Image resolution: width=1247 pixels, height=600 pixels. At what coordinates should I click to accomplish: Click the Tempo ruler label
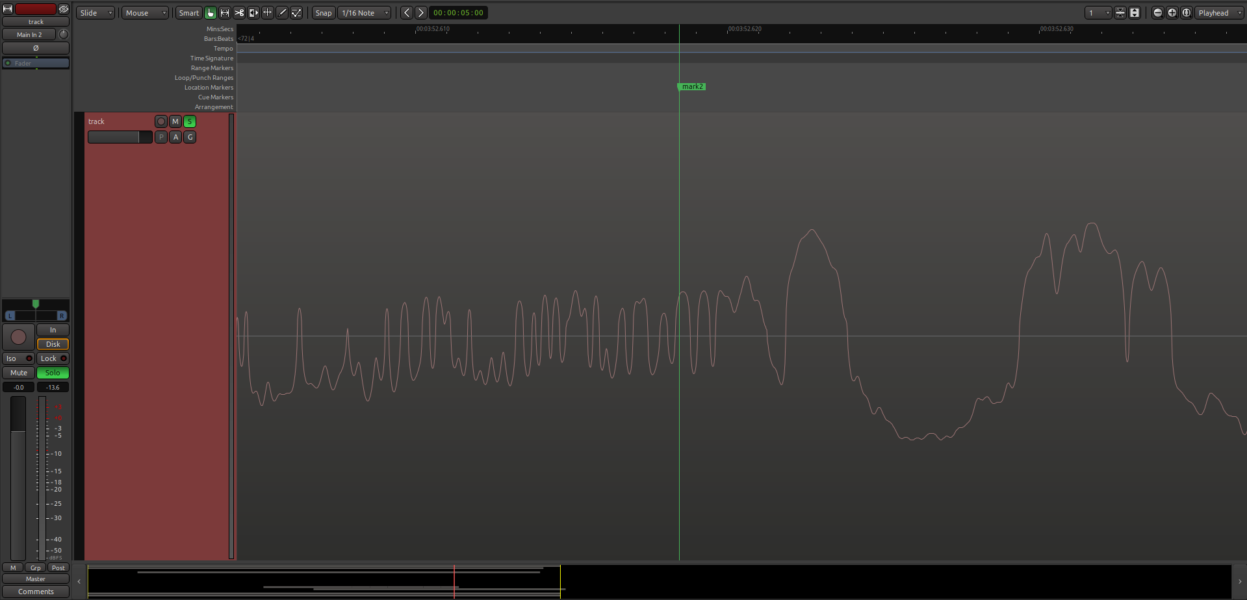coord(223,49)
